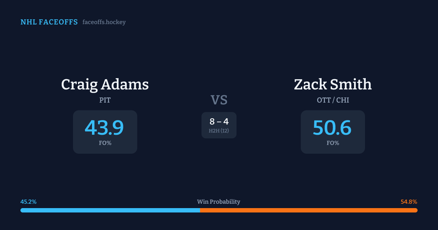This screenshot has height=230, width=438.
Task: Click the Win Probability heading
Action: (219, 202)
